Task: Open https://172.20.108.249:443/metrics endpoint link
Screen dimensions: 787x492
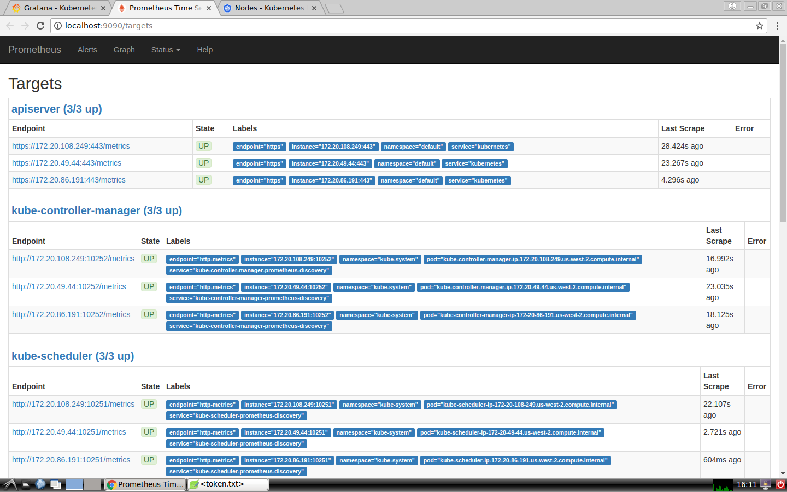Action: (x=71, y=146)
